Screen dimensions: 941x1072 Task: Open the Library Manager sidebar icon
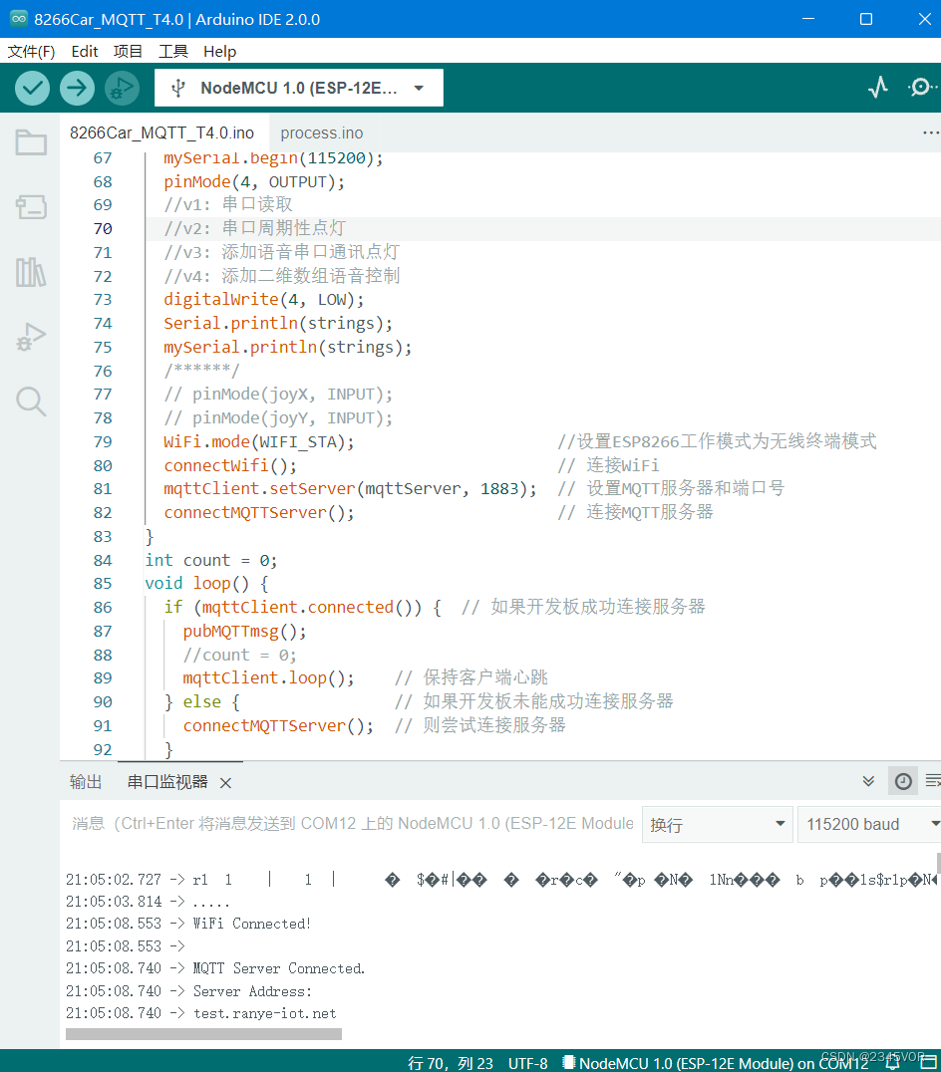tap(31, 272)
